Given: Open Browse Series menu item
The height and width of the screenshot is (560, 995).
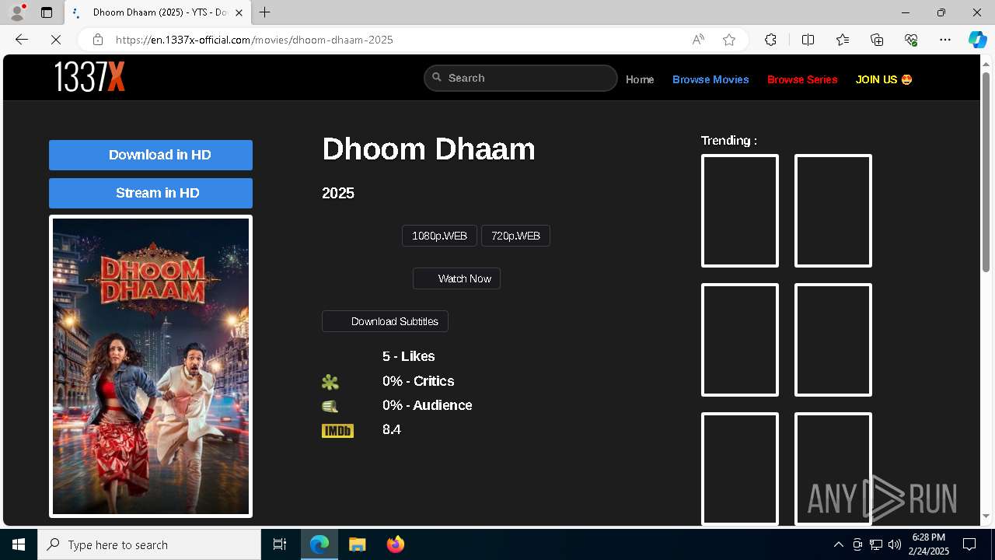Looking at the screenshot, I should tap(802, 79).
